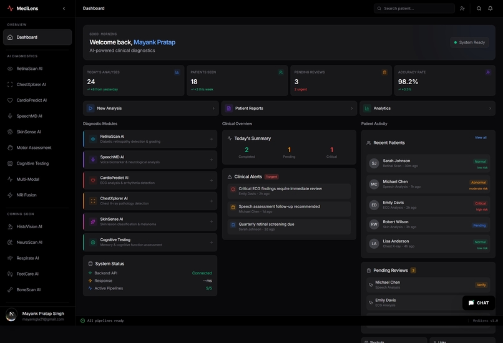This screenshot has width=503, height=343.
Task: Click the arrow on the ChestXplorer AI module row
Action: pyautogui.click(x=212, y=201)
